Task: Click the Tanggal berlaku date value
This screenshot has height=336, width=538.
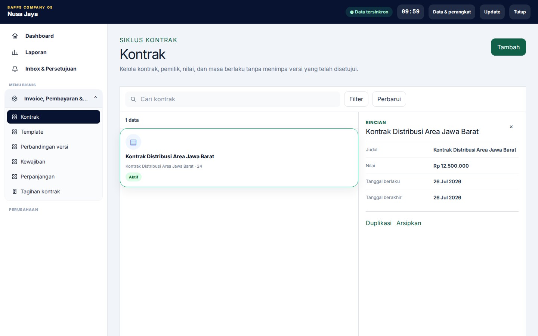Action: (x=447, y=181)
